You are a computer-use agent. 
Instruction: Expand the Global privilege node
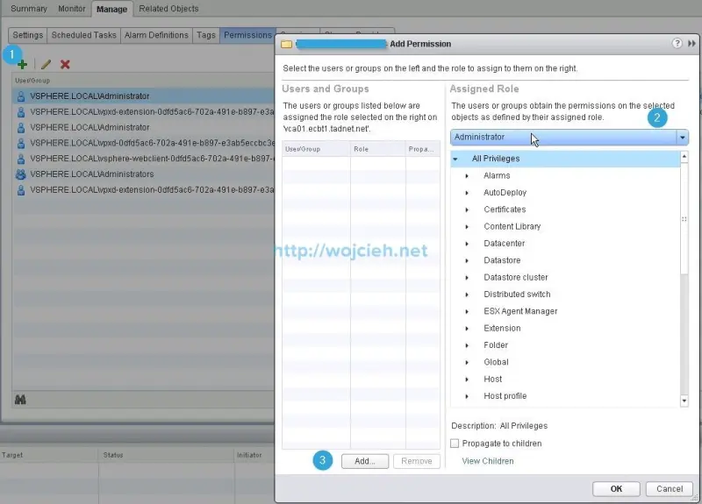click(x=467, y=363)
